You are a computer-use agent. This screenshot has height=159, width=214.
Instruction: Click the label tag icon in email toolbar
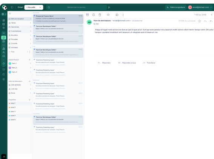coord(108,15)
